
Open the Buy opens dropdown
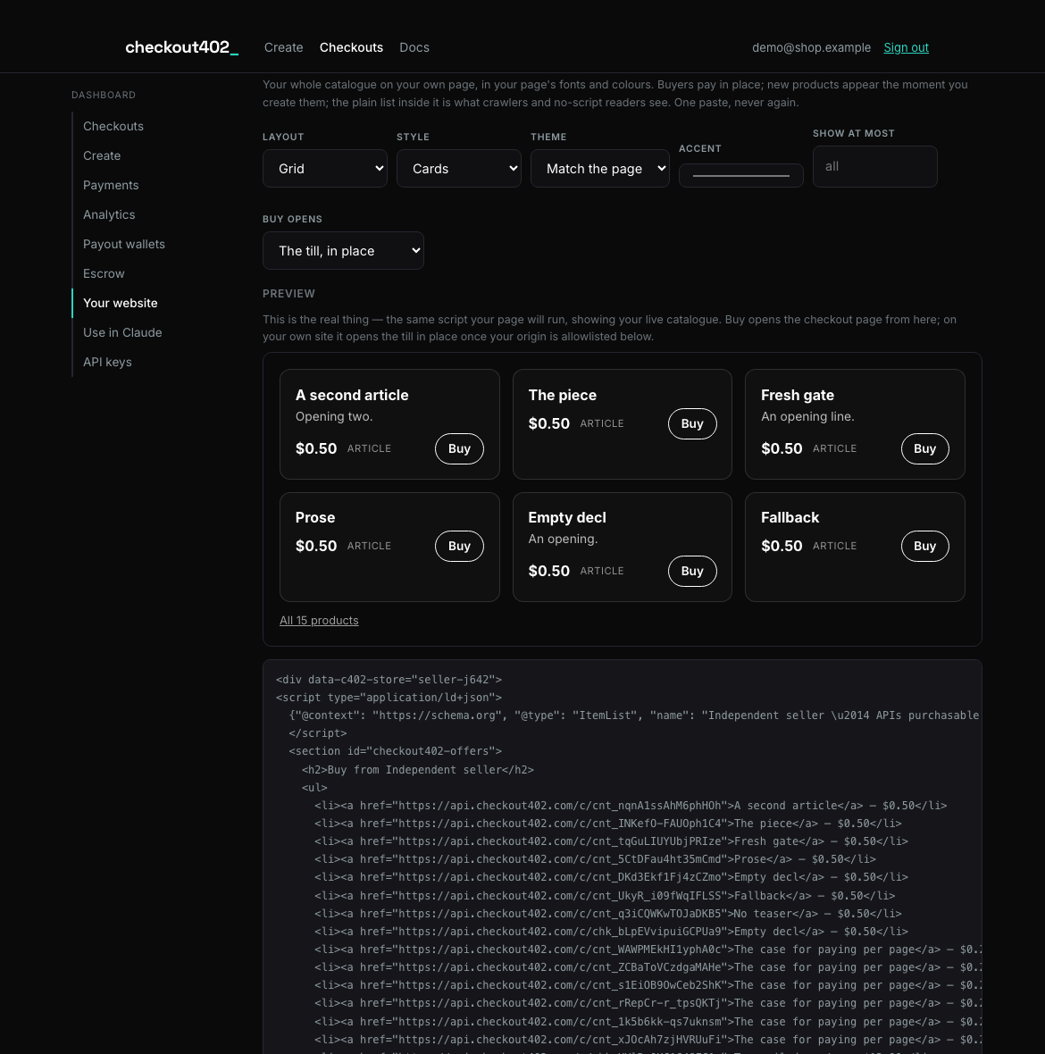pos(343,251)
